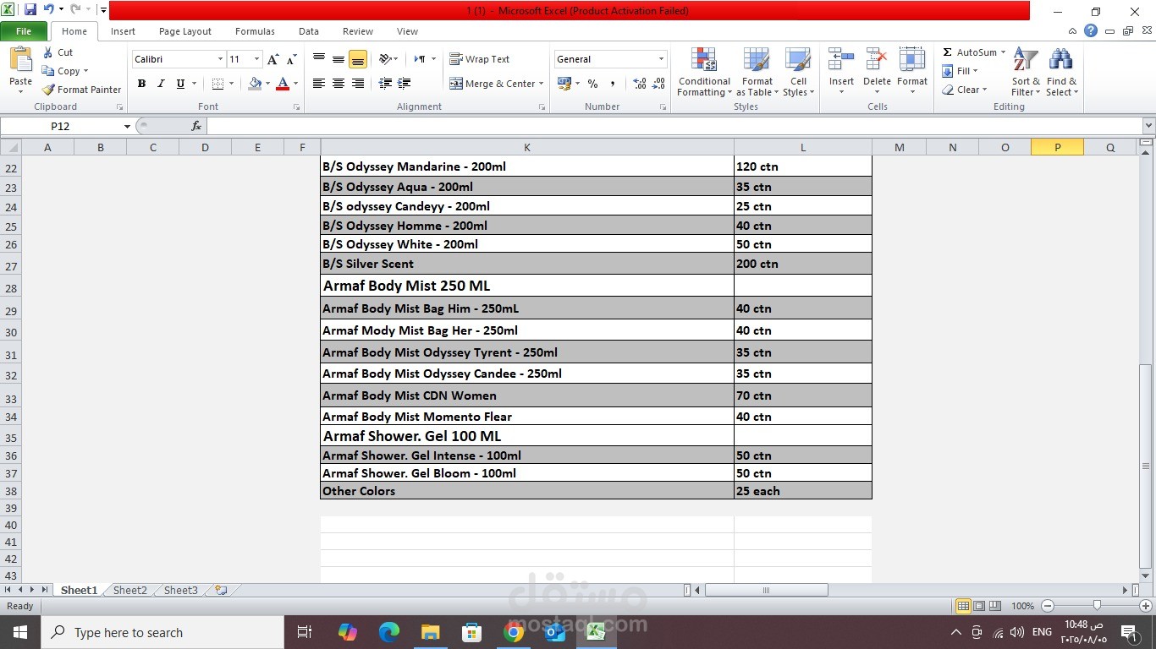Switch to the Insert ribbon tab

click(x=123, y=31)
